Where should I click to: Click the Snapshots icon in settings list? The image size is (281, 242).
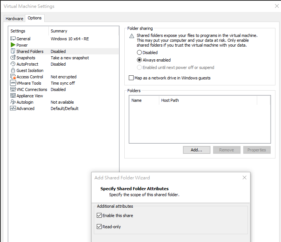pos(13,58)
